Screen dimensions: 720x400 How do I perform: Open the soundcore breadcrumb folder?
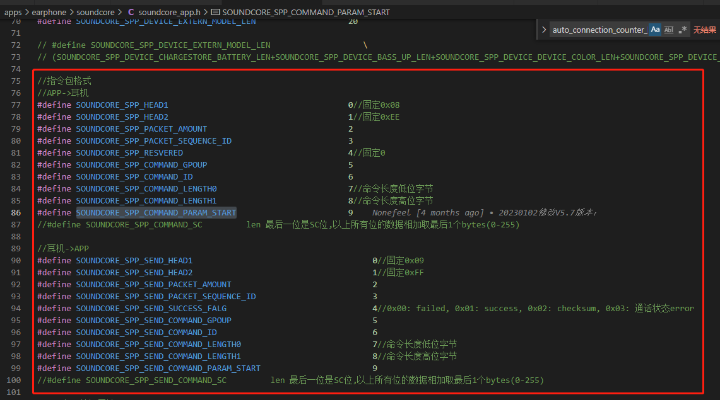(95, 13)
